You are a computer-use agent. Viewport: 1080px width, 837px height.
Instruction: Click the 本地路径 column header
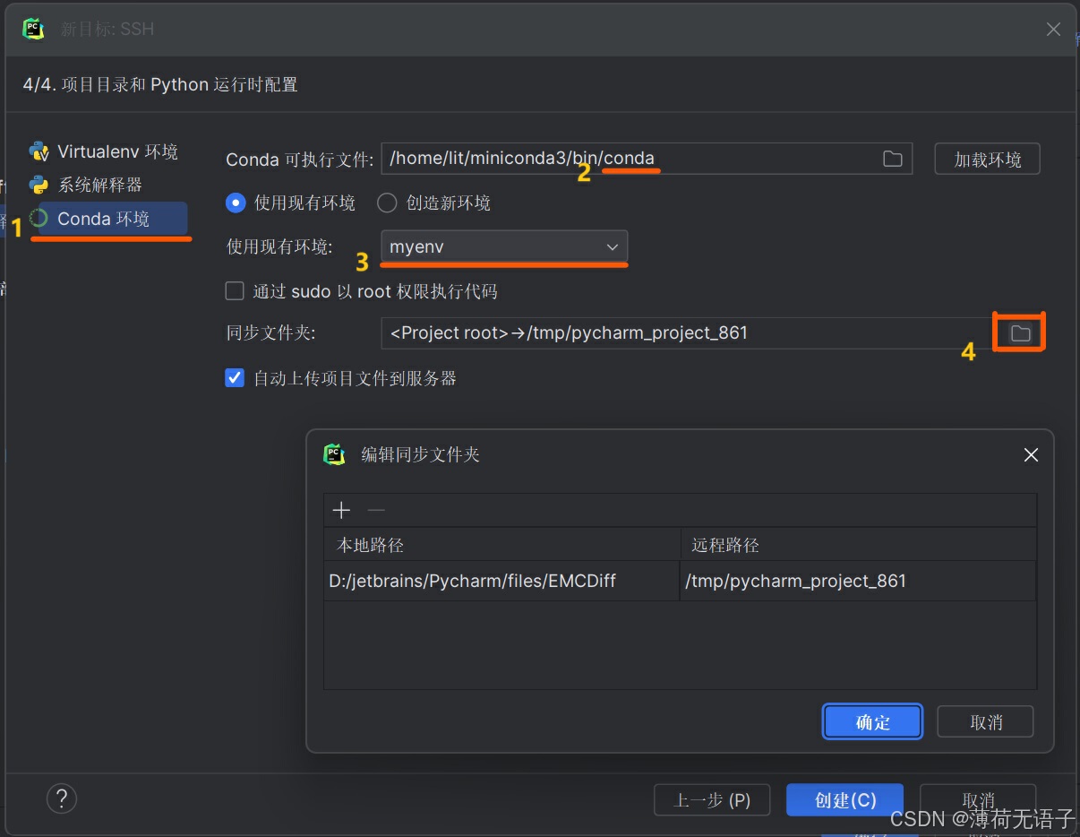(502, 545)
